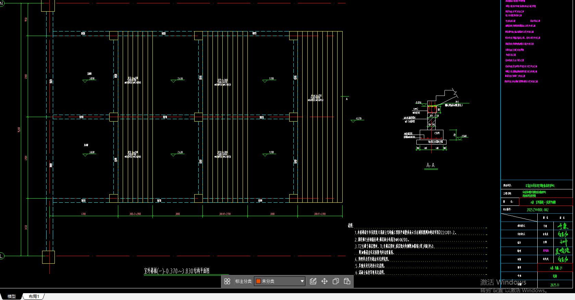Click the paste clipboard icon
Viewport: 575px width, 300px height.
(347, 281)
